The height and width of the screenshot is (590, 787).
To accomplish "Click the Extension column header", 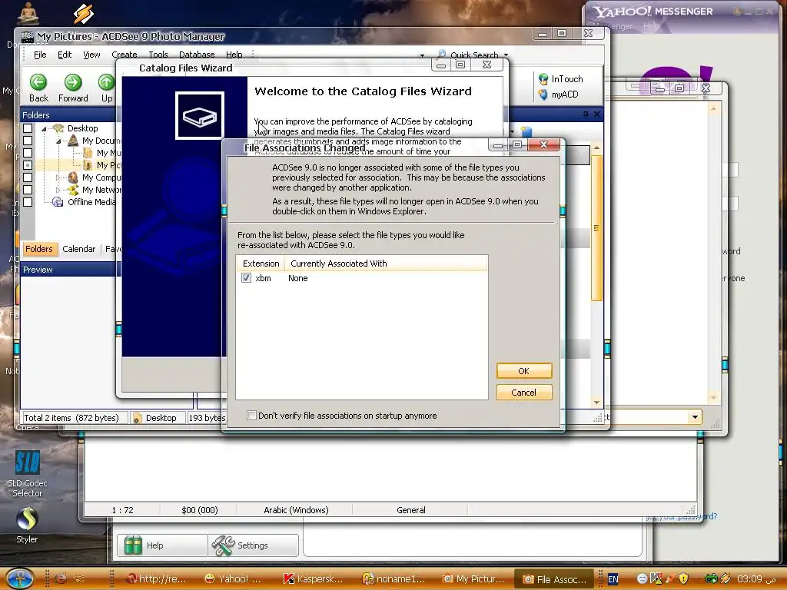I will (x=261, y=264).
